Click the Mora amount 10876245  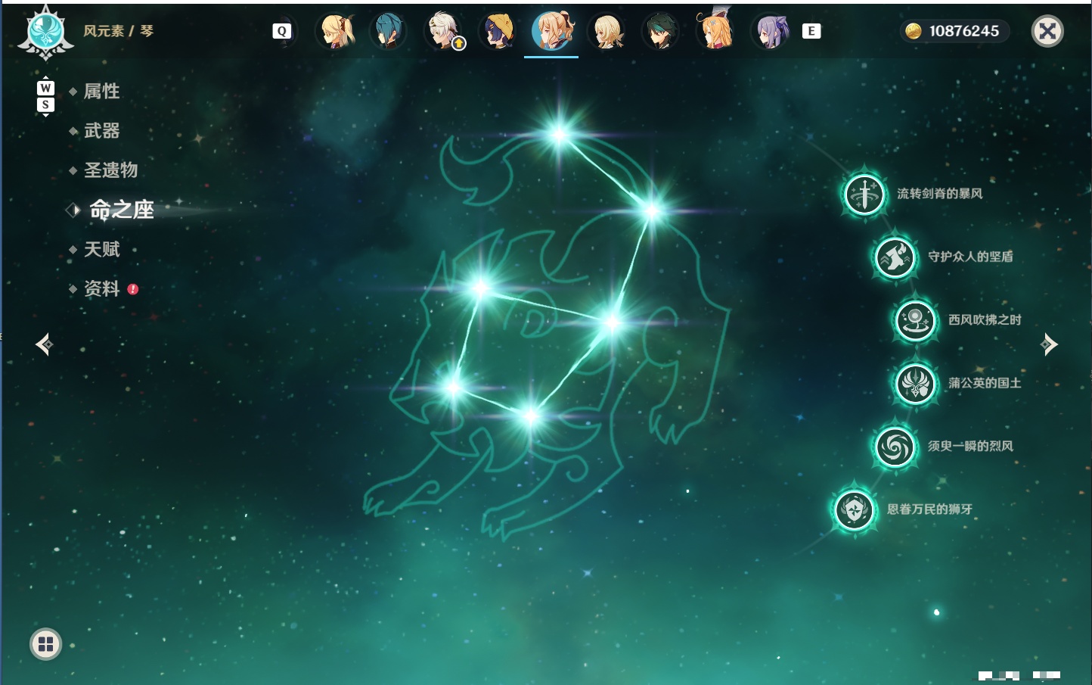pos(964,31)
